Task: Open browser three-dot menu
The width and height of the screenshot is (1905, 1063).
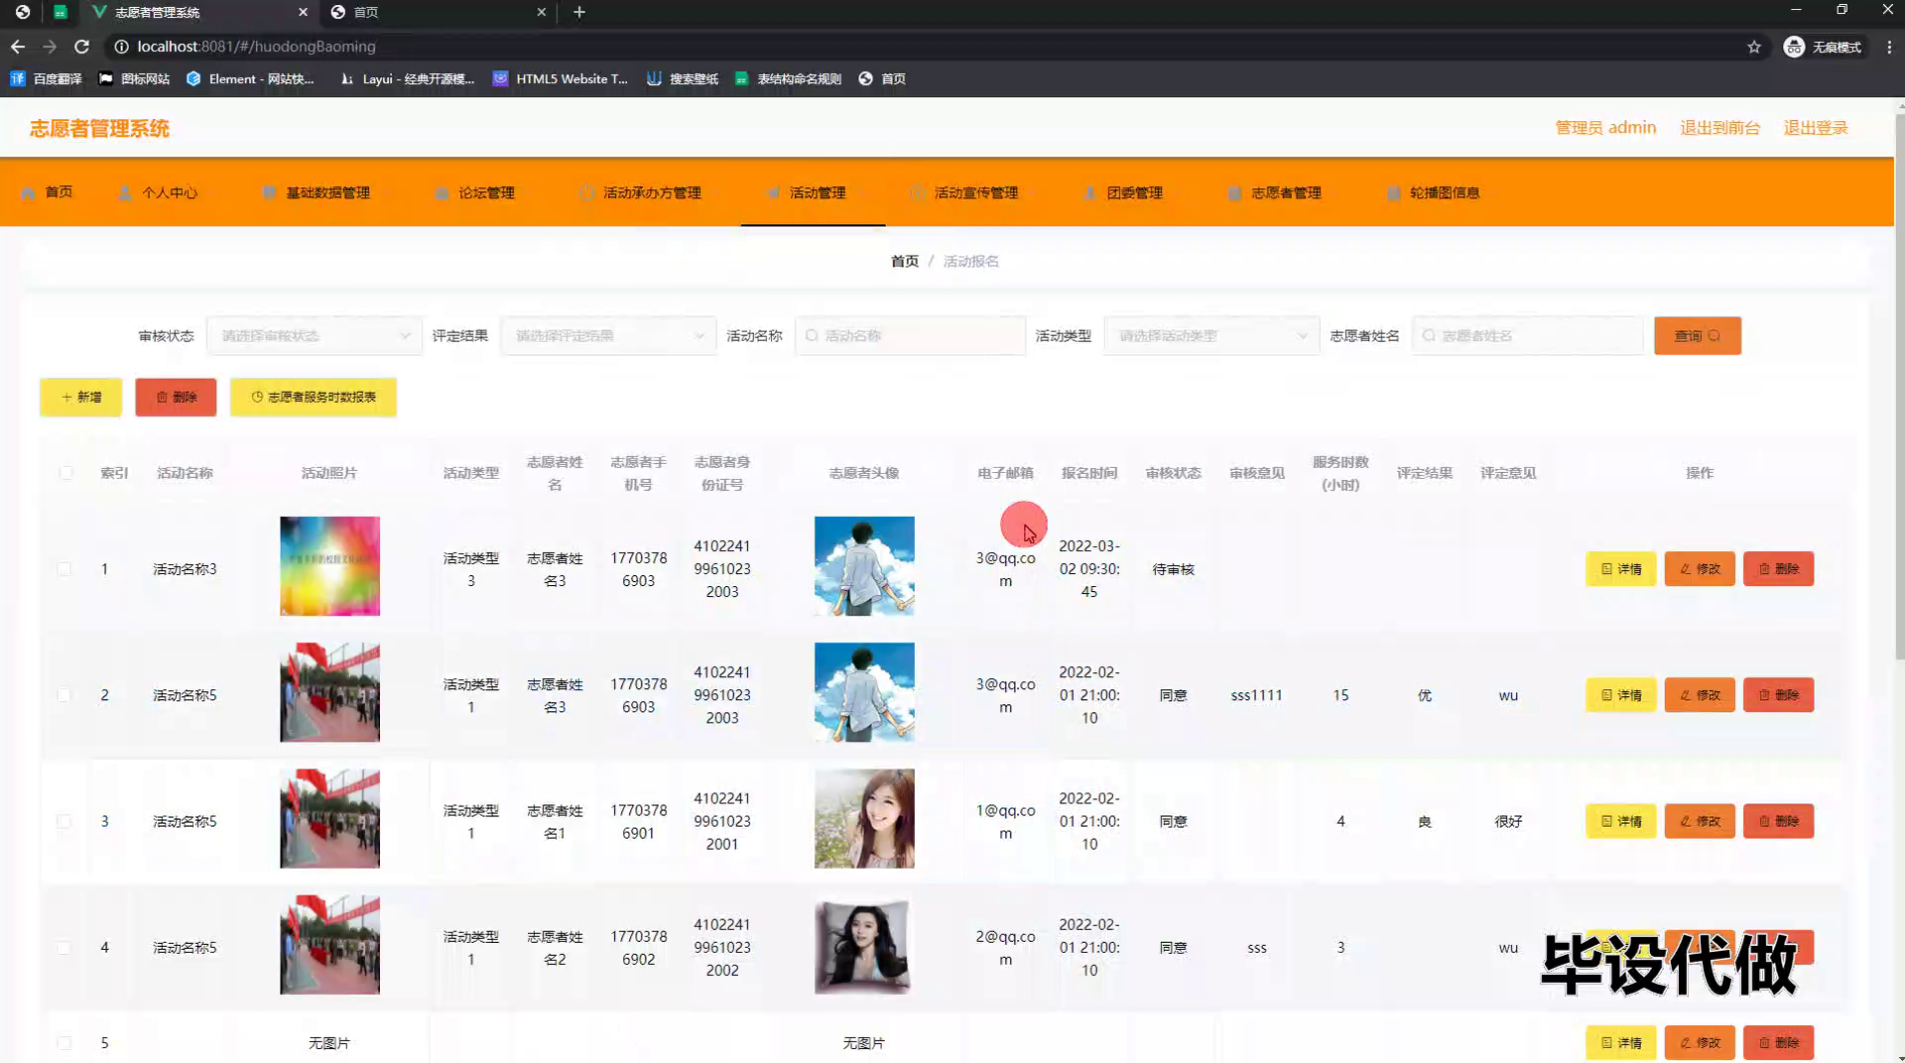Action: (x=1889, y=47)
